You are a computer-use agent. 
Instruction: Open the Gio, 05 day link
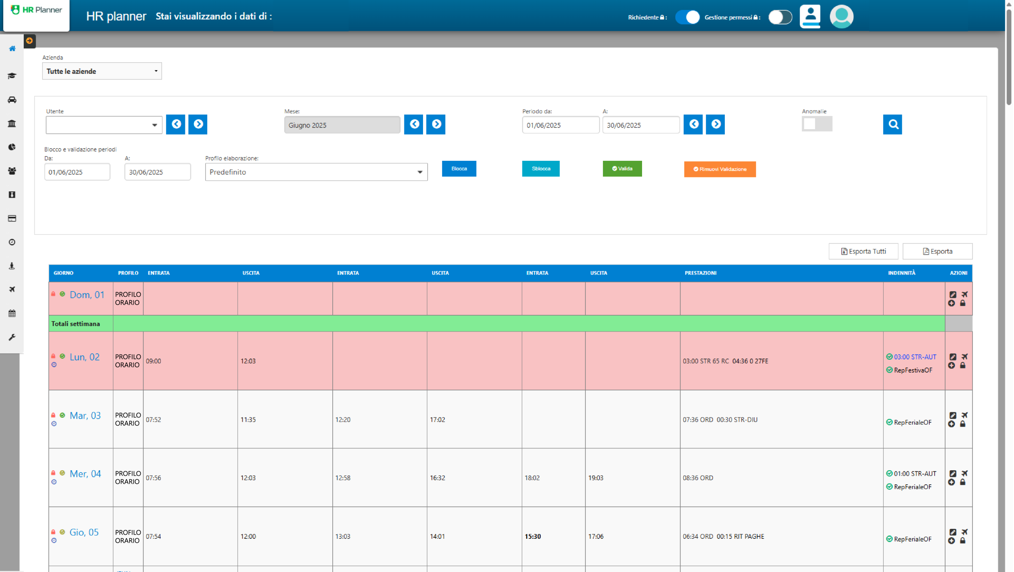coord(84,533)
